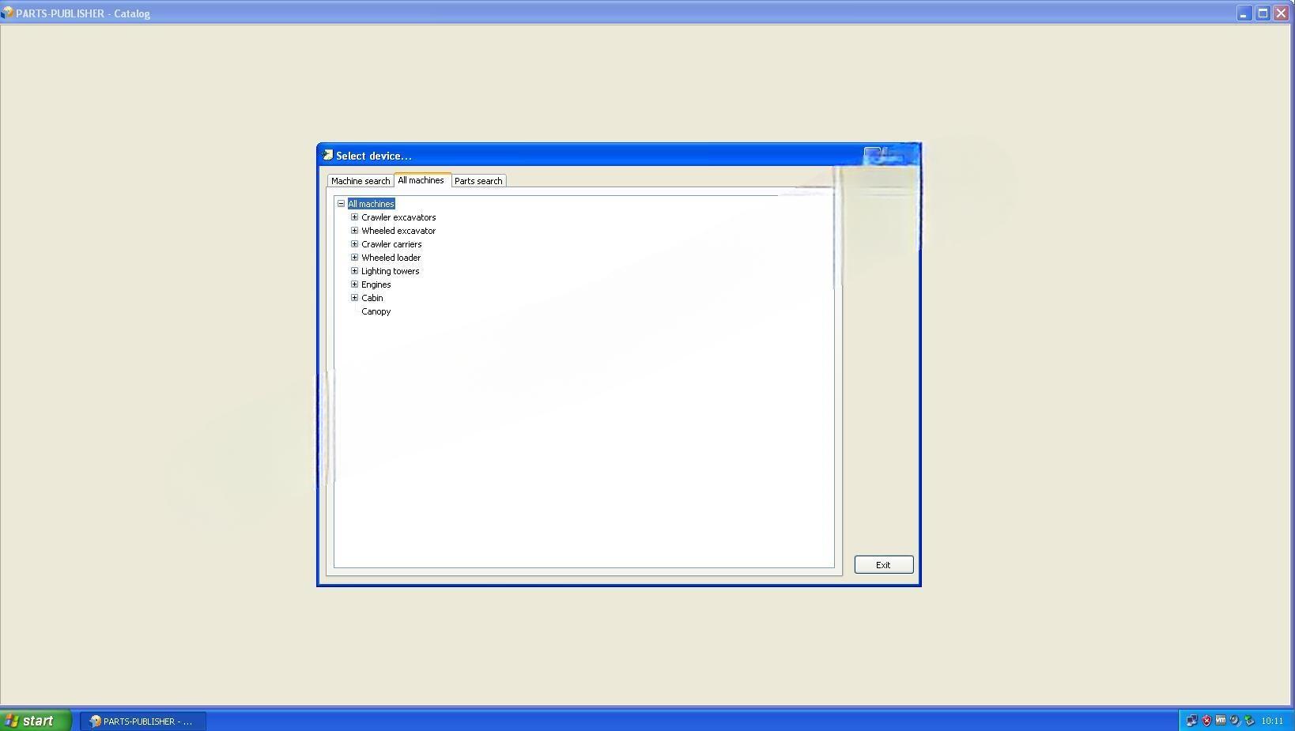Click the PARTS-PUBLISHER taskbar button
Viewport: 1295px width, 731px height.
click(x=142, y=721)
